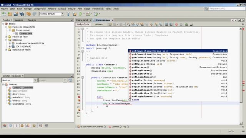Select Conexao.java in project tree

click(26, 33)
